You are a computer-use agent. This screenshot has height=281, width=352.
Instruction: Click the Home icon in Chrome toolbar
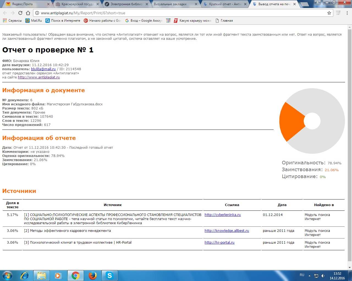(x=28, y=13)
